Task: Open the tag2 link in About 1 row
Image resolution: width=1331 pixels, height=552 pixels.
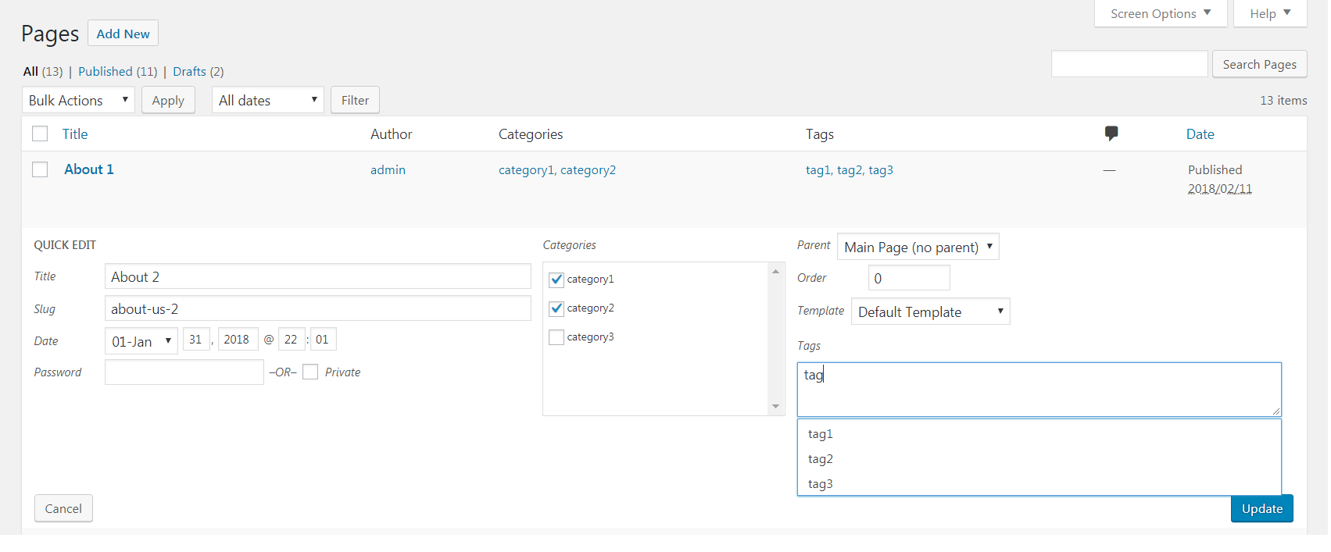Action: 850,170
